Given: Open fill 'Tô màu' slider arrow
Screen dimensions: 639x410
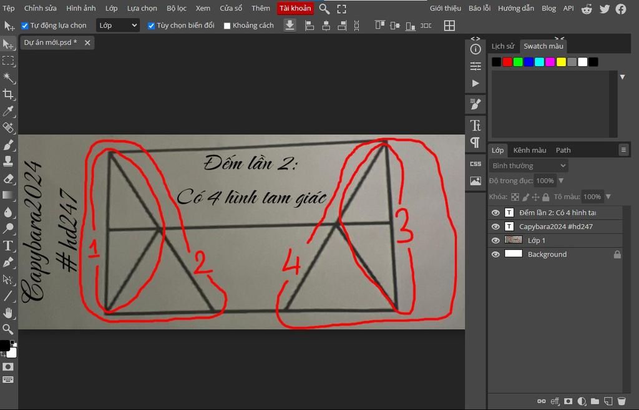Looking at the screenshot, I should pyautogui.click(x=608, y=197).
